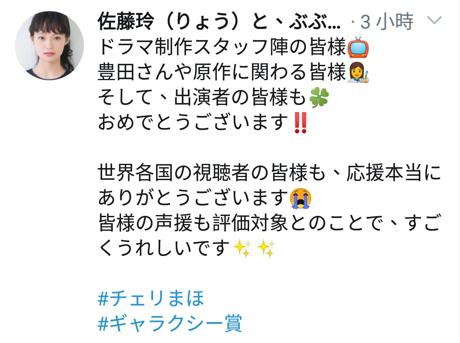460x343 pixels.
Task: Open the #ギャラクシー賞 hashtag
Action: pyautogui.click(x=170, y=323)
